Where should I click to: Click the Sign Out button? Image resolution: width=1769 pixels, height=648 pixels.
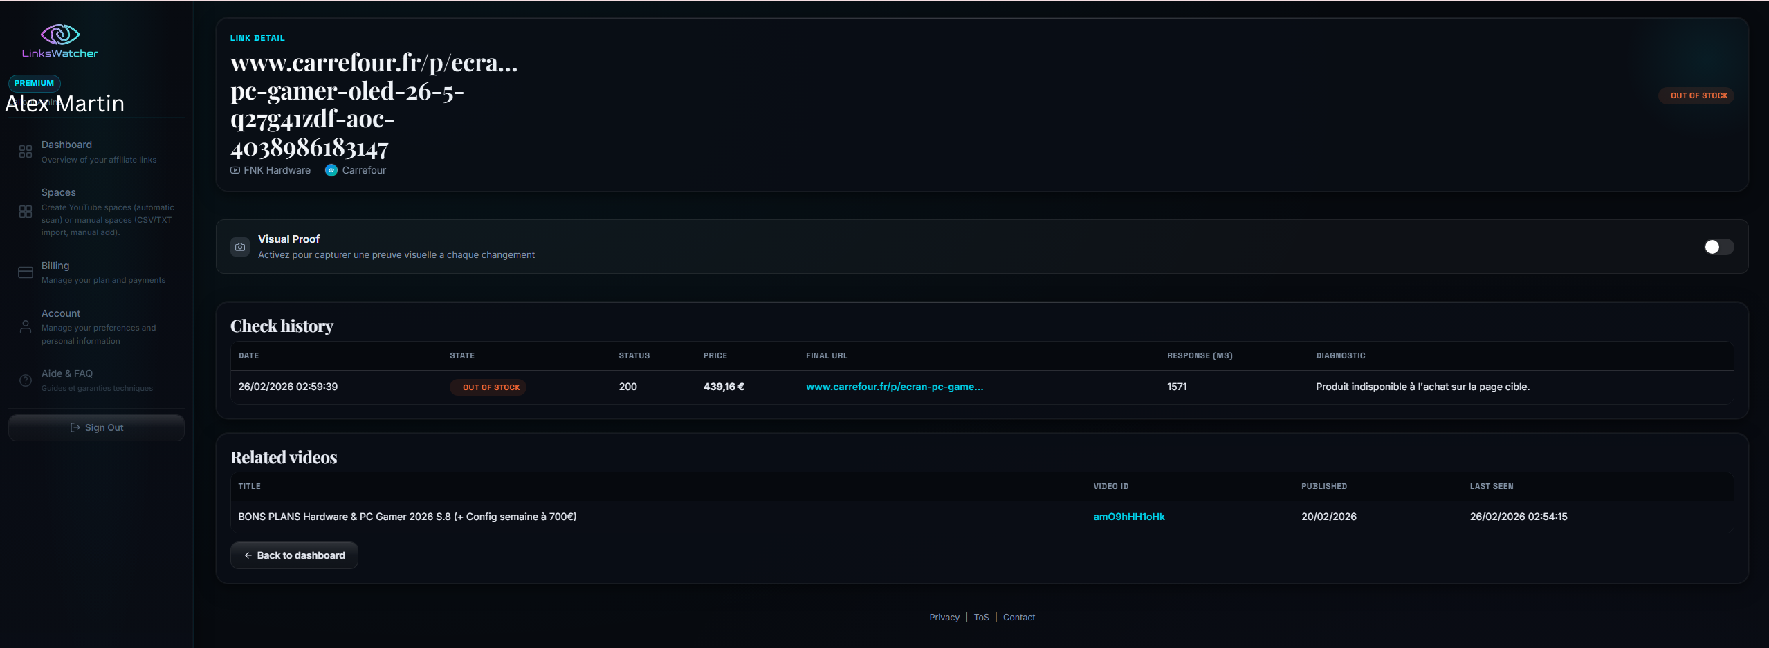coord(96,427)
